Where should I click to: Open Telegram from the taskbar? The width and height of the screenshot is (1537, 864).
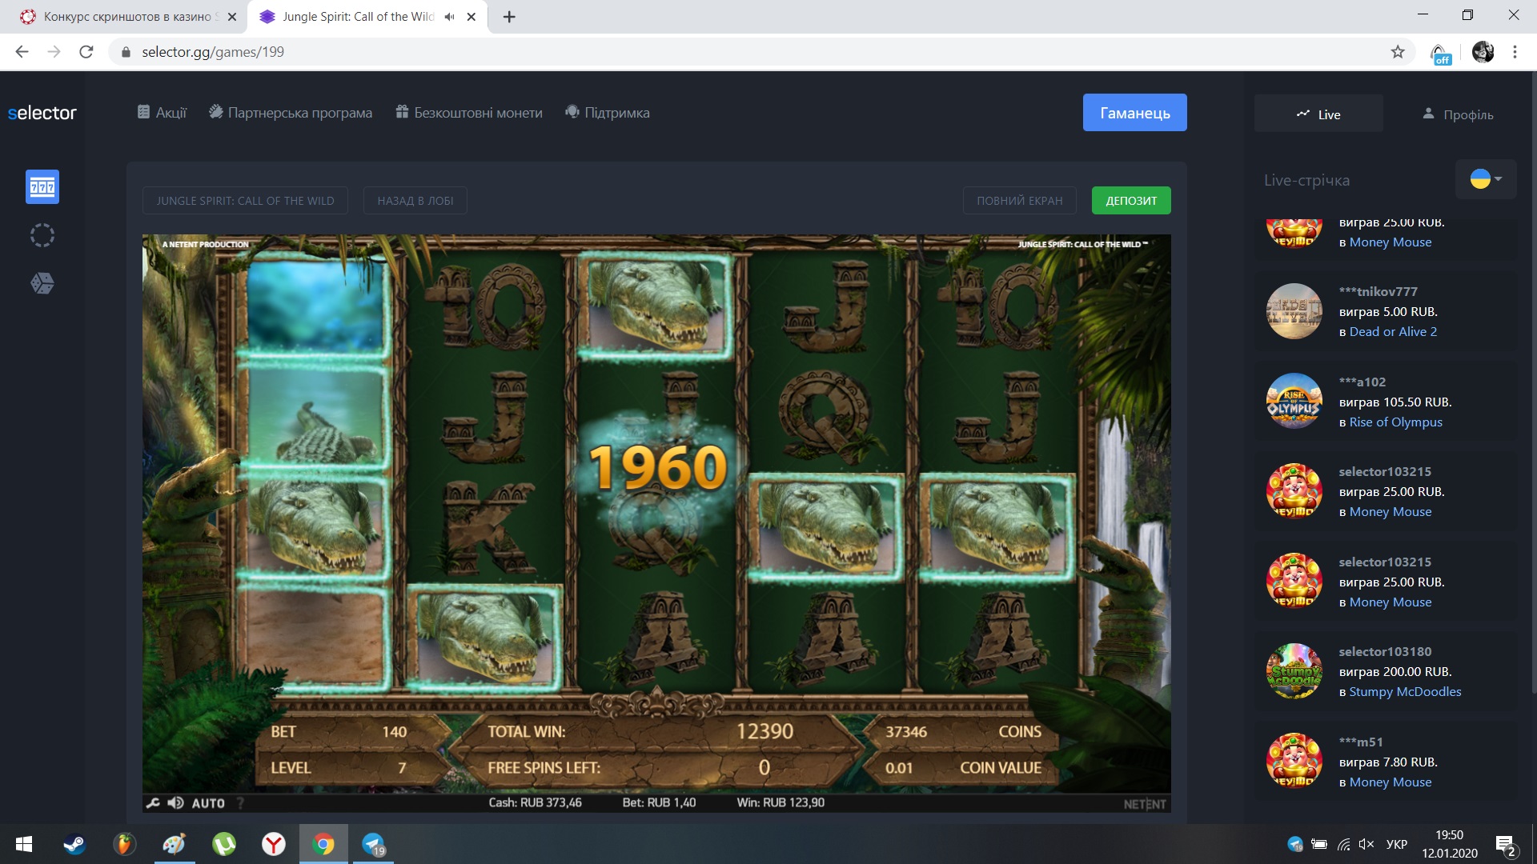pyautogui.click(x=373, y=844)
